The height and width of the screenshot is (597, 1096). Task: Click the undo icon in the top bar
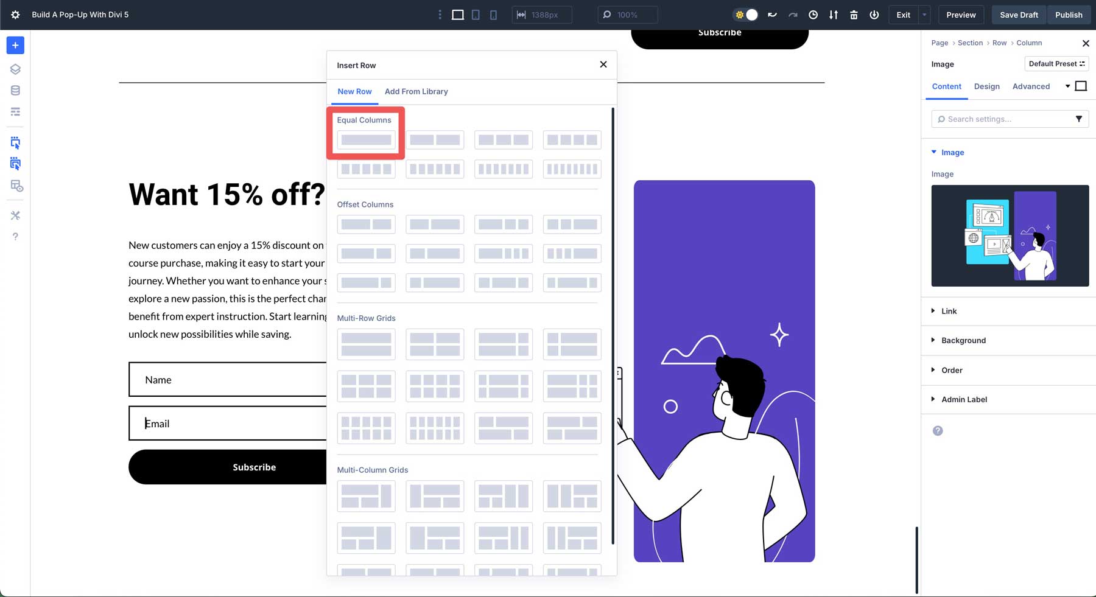772,15
